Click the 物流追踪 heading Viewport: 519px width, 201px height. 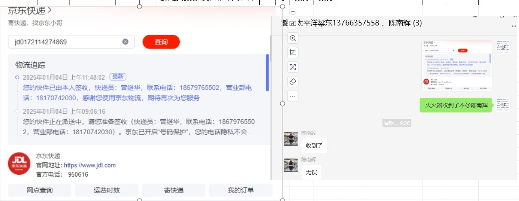point(30,65)
